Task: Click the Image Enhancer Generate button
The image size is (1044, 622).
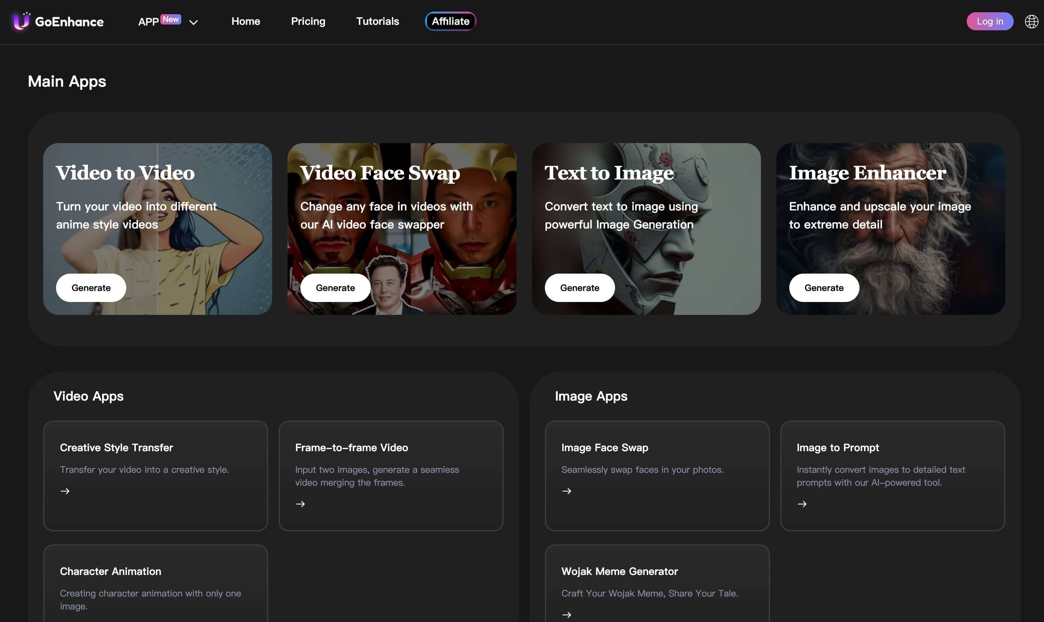Action: (823, 287)
